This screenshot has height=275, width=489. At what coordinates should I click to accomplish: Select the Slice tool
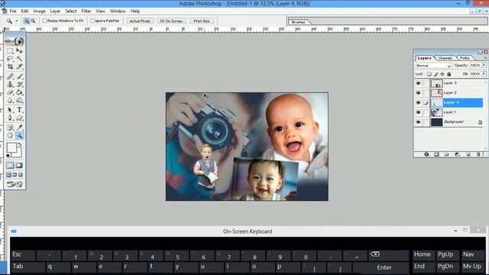pos(19,66)
